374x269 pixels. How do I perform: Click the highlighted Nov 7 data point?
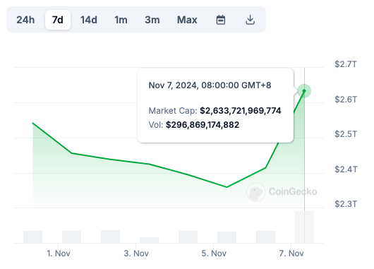point(304,91)
